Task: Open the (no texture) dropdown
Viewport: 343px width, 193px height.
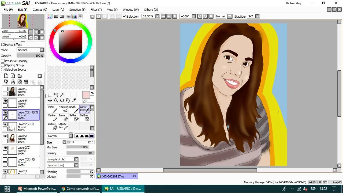Action: [76, 165]
